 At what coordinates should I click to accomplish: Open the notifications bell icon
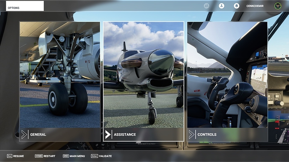237,6
